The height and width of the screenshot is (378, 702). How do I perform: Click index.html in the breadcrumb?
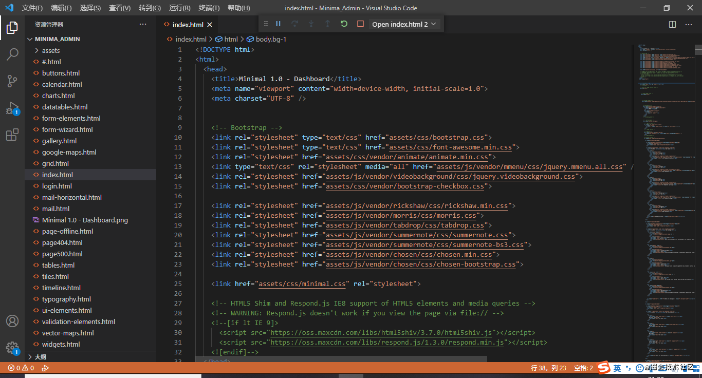[x=191, y=39]
